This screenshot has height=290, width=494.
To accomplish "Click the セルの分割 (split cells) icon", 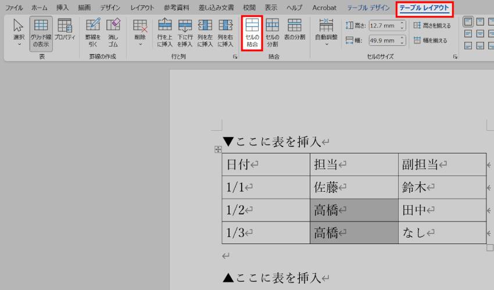I will pyautogui.click(x=272, y=33).
